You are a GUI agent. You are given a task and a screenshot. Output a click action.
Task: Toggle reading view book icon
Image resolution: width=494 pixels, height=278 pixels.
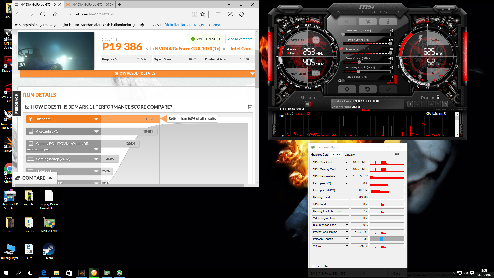pyautogui.click(x=194, y=14)
